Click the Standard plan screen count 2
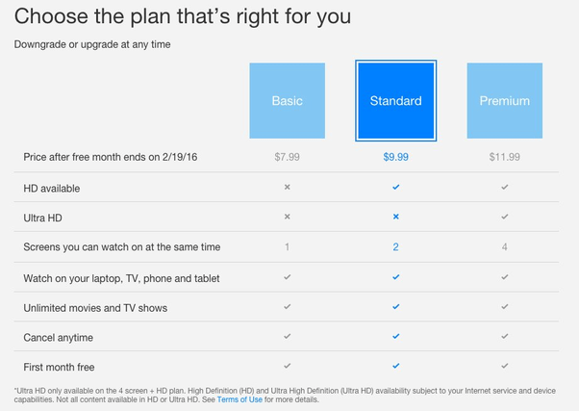Screen dimensions: 579x411 coord(395,247)
